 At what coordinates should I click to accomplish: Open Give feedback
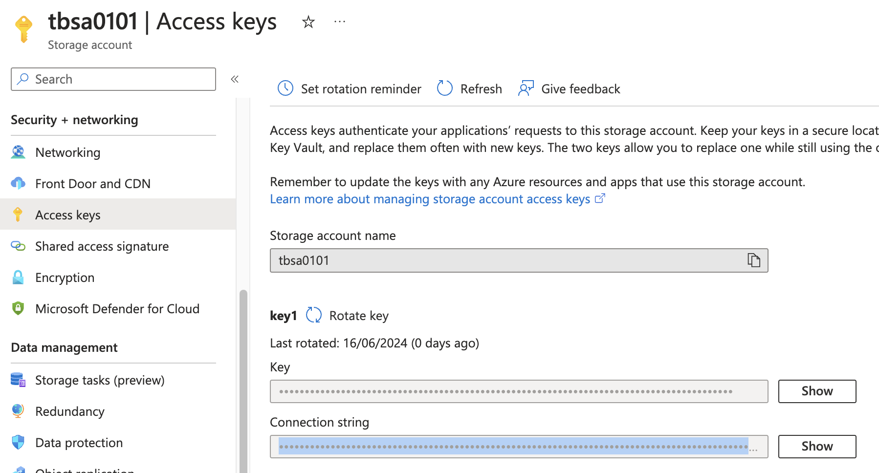(581, 89)
